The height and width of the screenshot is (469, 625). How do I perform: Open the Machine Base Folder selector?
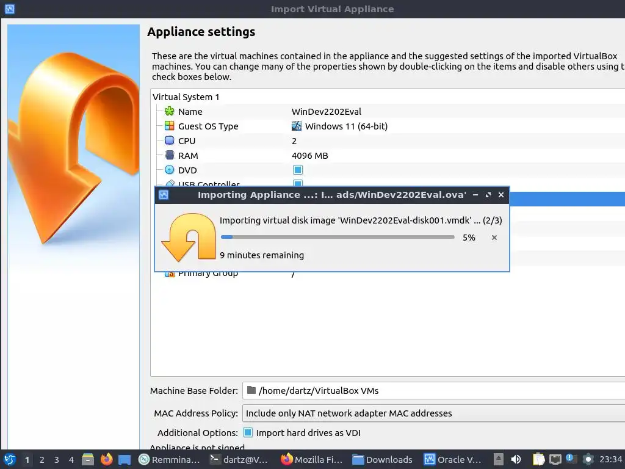(434, 390)
